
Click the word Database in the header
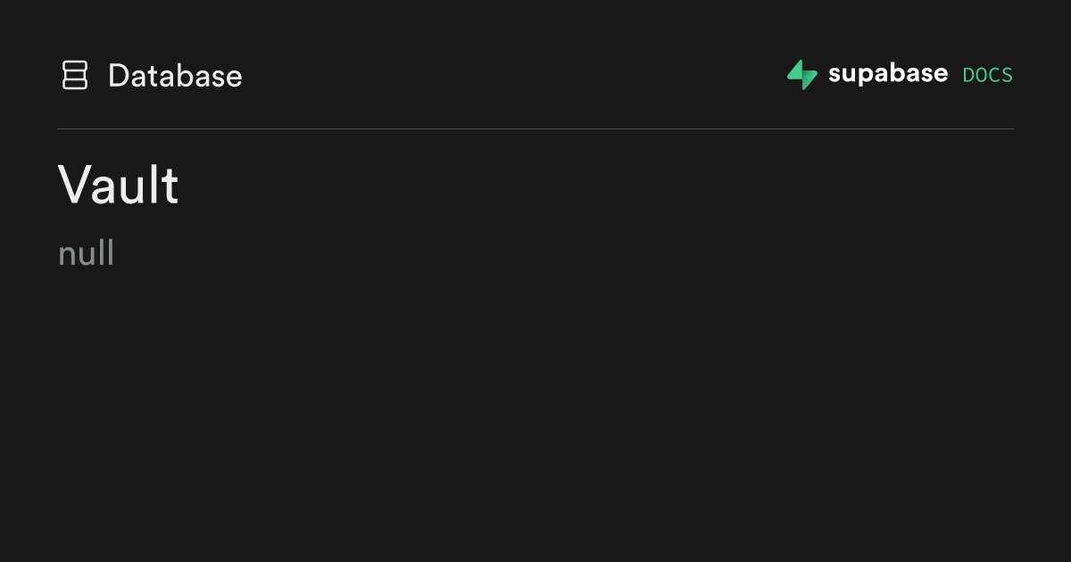coord(175,76)
